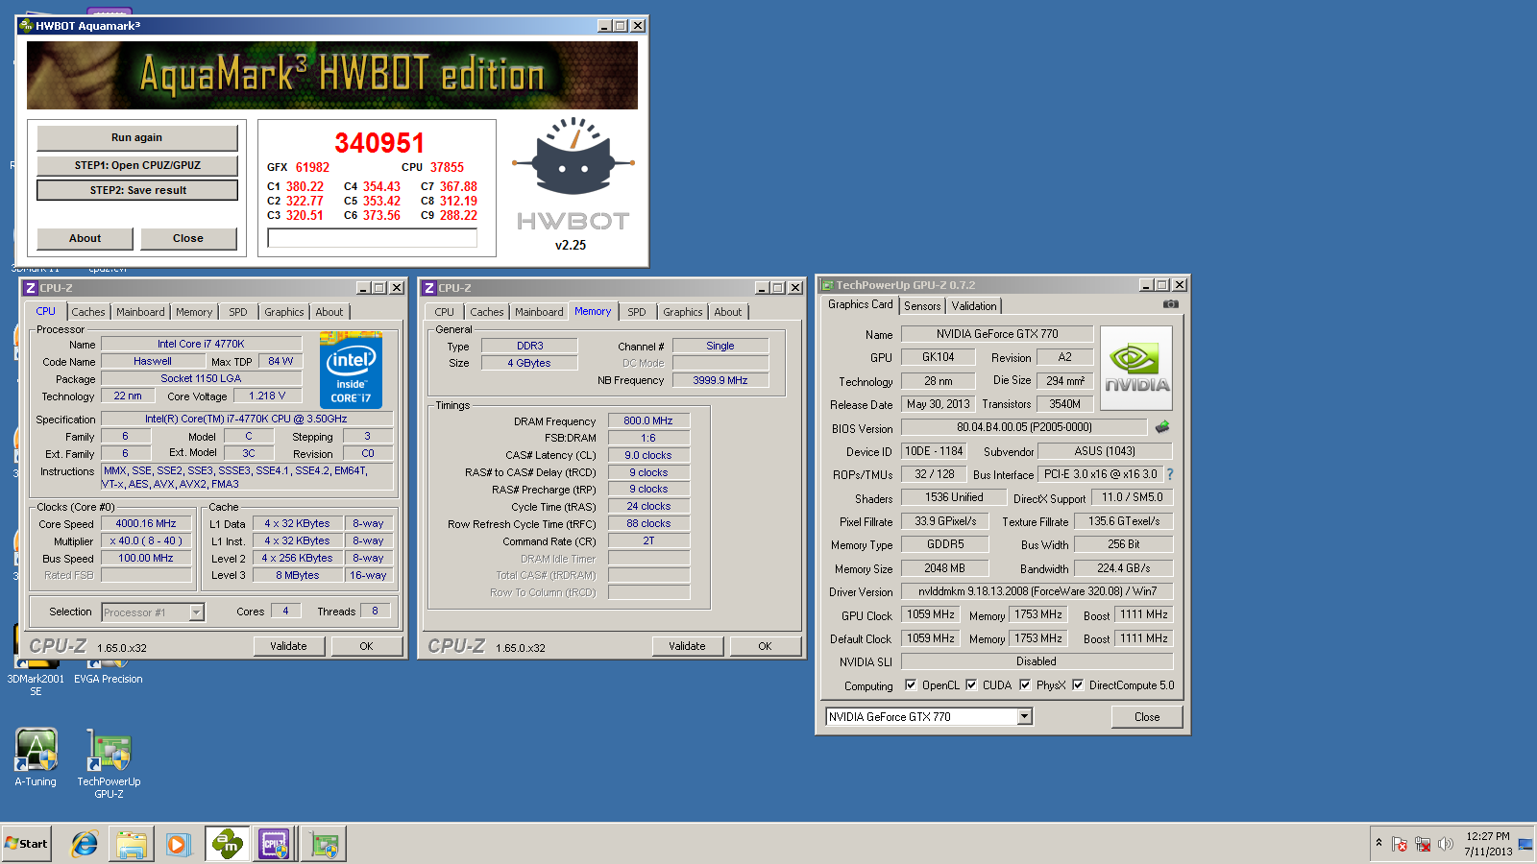
Task: Click the DRAM Frequency value 800.0 MHz
Action: pos(648,420)
